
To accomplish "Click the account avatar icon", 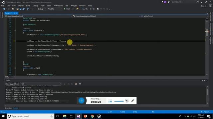I will point(211,6).
